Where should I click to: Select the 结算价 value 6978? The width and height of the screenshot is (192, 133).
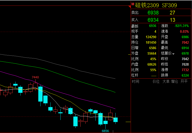coord(185,53)
